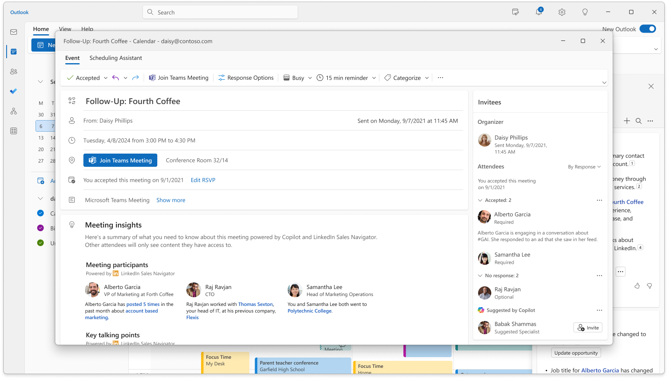Image resolution: width=668 pixels, height=379 pixels.
Task: Click blue Join Teams Meeting button
Action: tap(120, 160)
